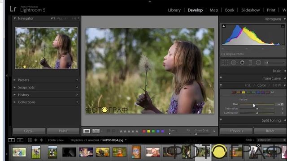Click the flag as rejected icon

113,131
